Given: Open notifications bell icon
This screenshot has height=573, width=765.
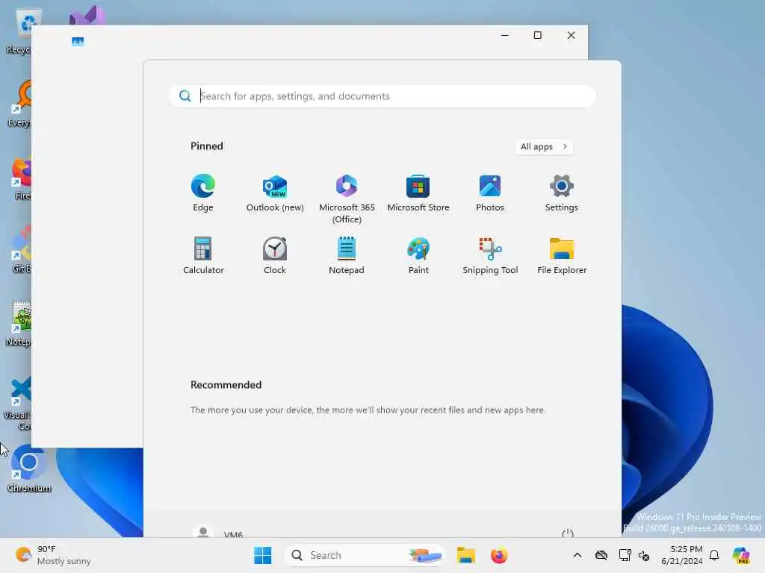Looking at the screenshot, I should pyautogui.click(x=714, y=555).
